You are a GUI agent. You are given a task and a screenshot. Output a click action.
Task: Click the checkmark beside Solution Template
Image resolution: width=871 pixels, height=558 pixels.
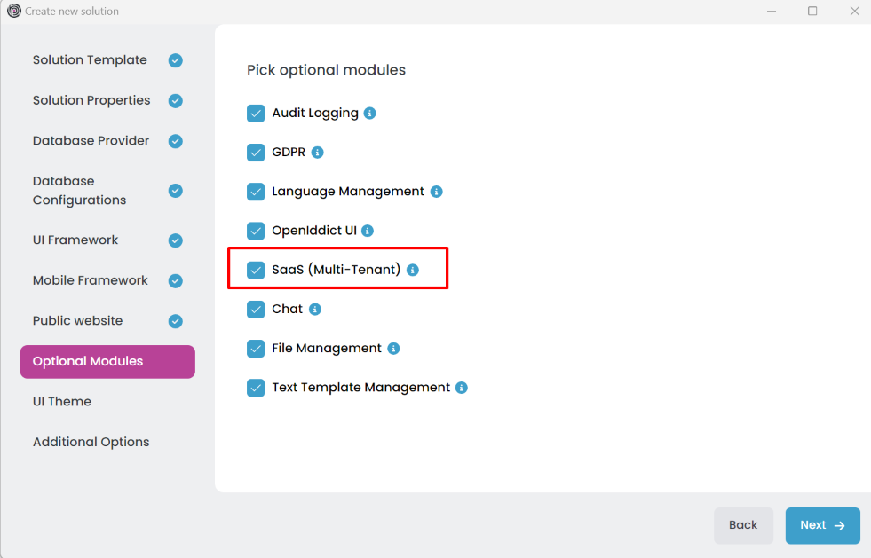(175, 59)
